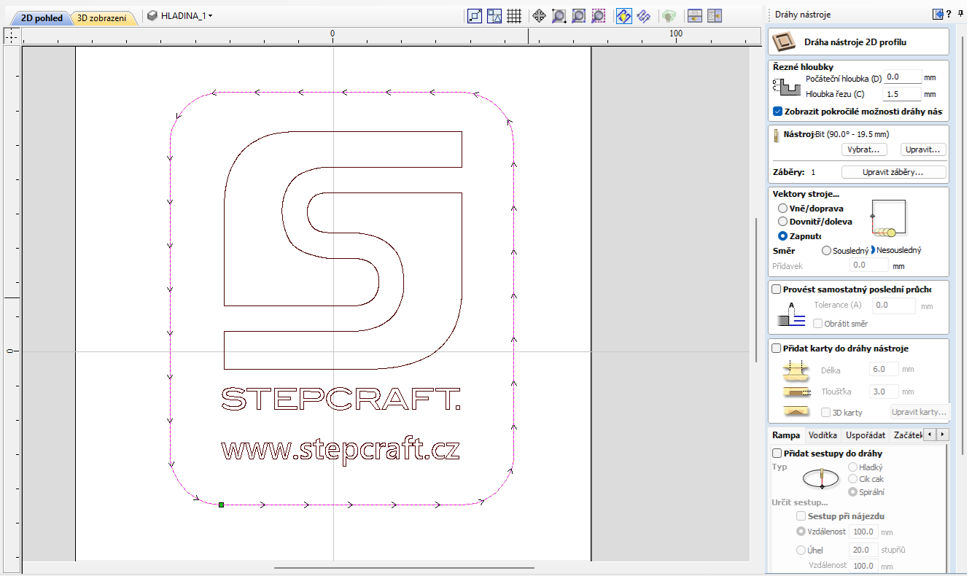Check the Obrátit směr checkbox
This screenshot has width=969, height=576.
818,323
